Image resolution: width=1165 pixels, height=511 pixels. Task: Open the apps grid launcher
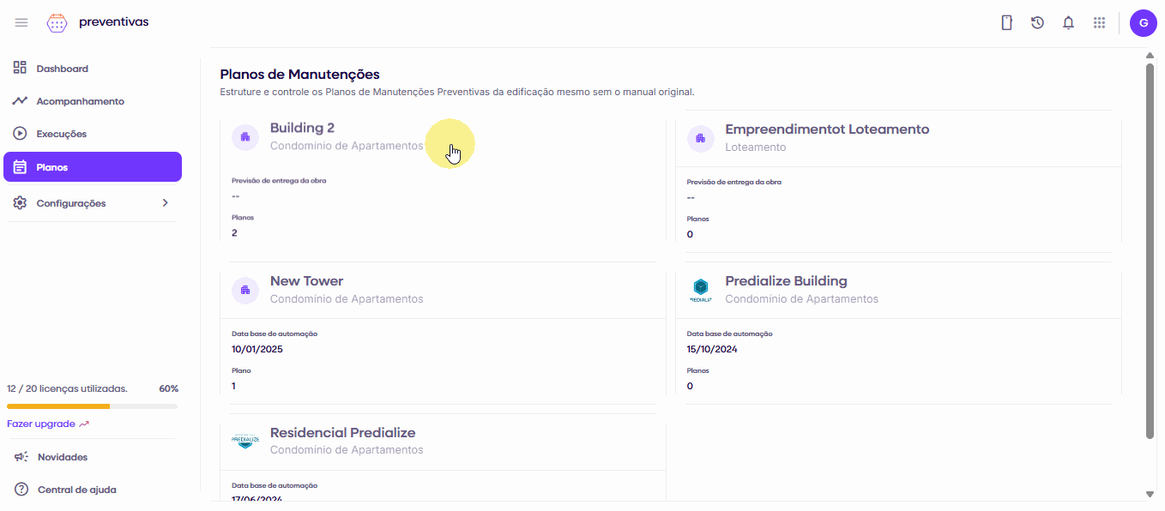click(1099, 23)
